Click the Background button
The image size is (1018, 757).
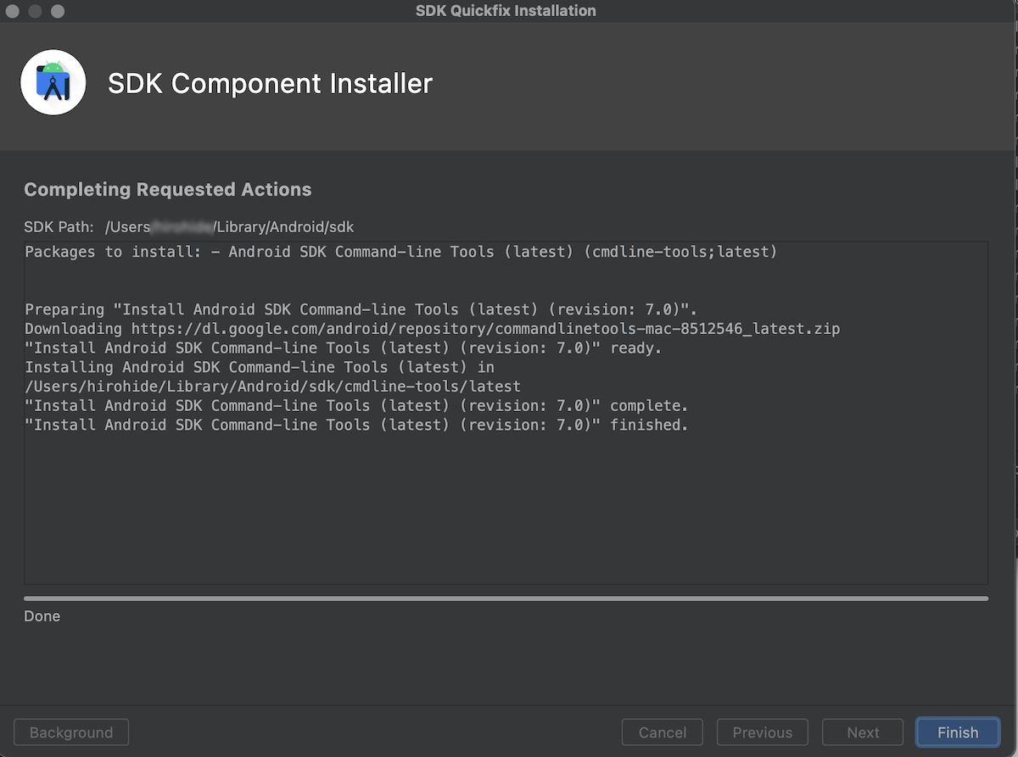coord(71,732)
